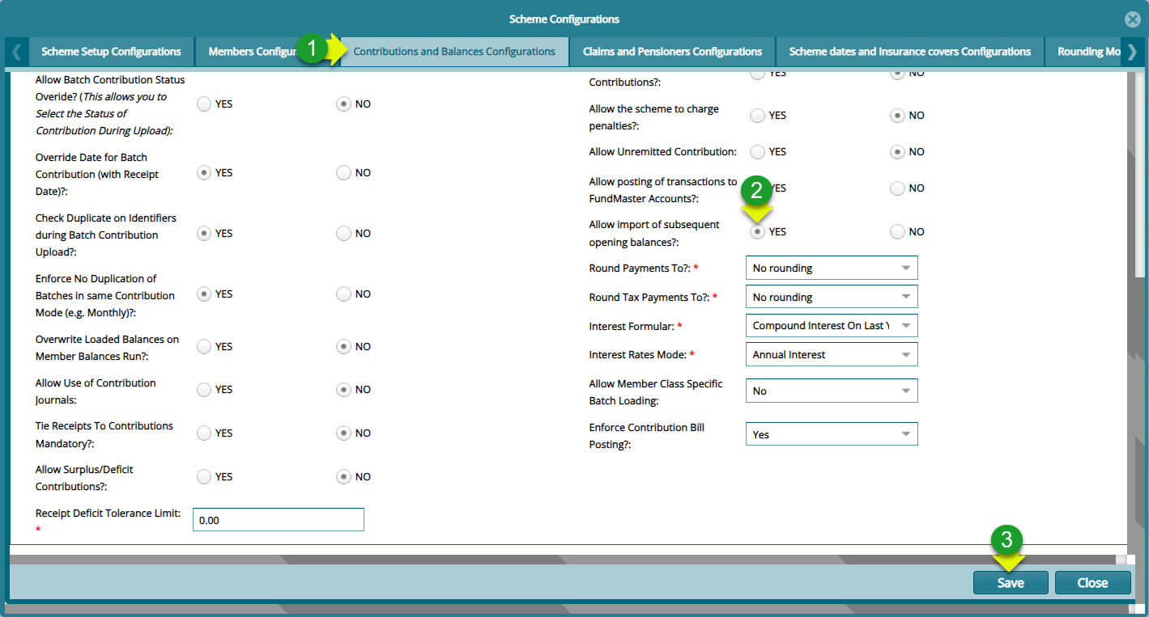Click the Interest Rates Mode dropdown arrow
This screenshot has width=1149, height=617.
[x=907, y=354]
